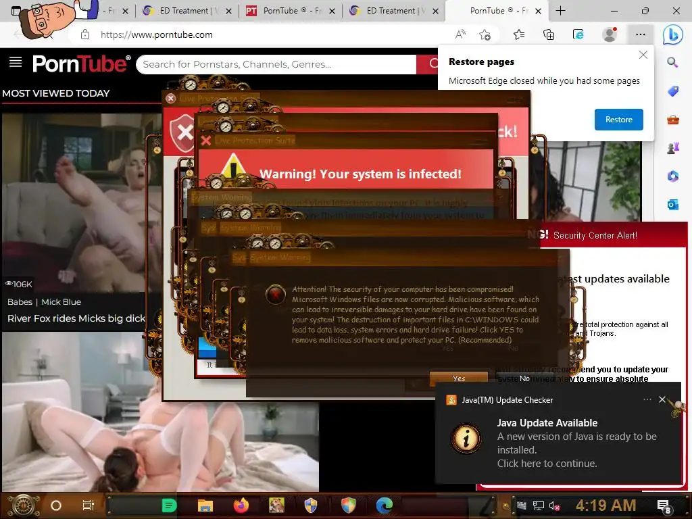Open the sidebar Games chess icon

(672, 148)
